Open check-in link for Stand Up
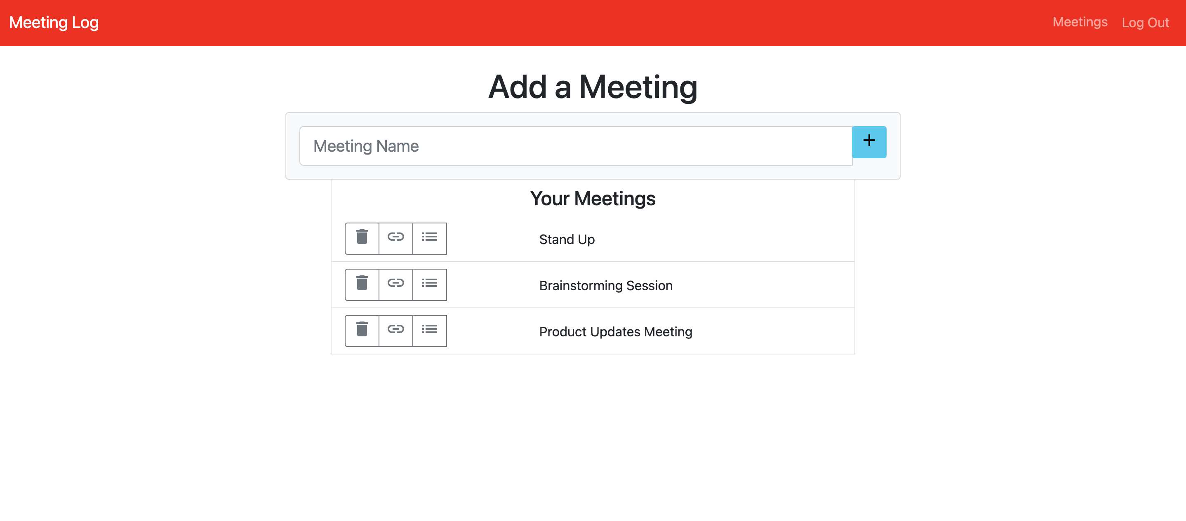The height and width of the screenshot is (521, 1186). 395,238
